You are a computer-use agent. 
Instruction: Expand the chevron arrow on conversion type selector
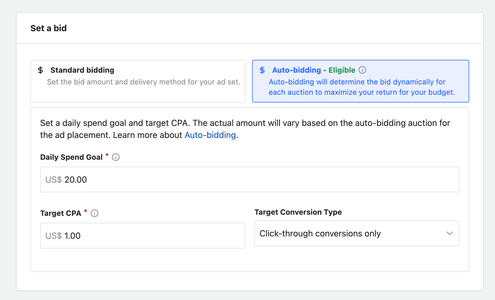click(x=449, y=233)
